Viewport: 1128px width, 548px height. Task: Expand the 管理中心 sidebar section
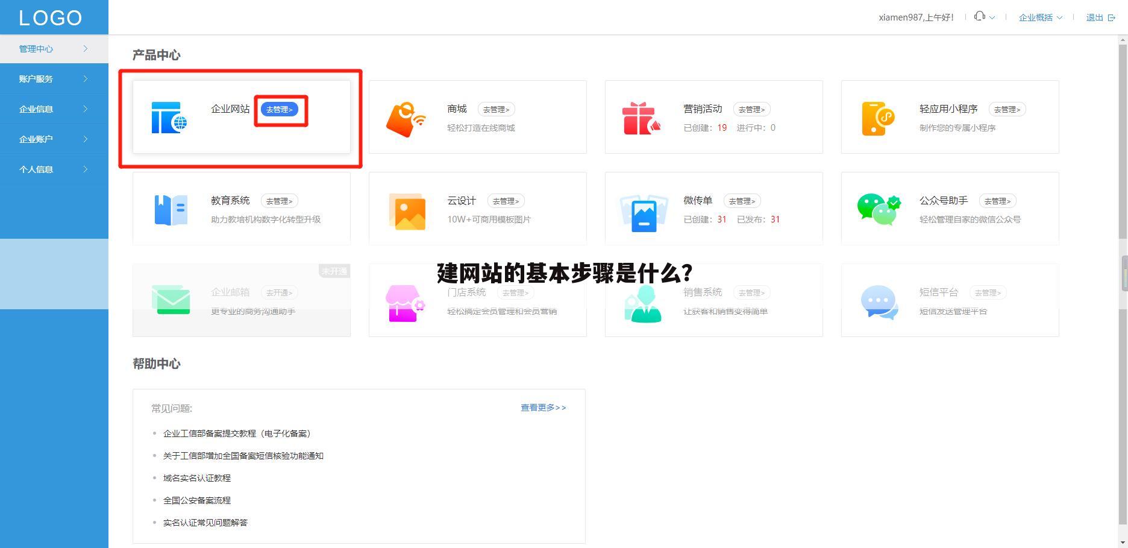coord(53,49)
